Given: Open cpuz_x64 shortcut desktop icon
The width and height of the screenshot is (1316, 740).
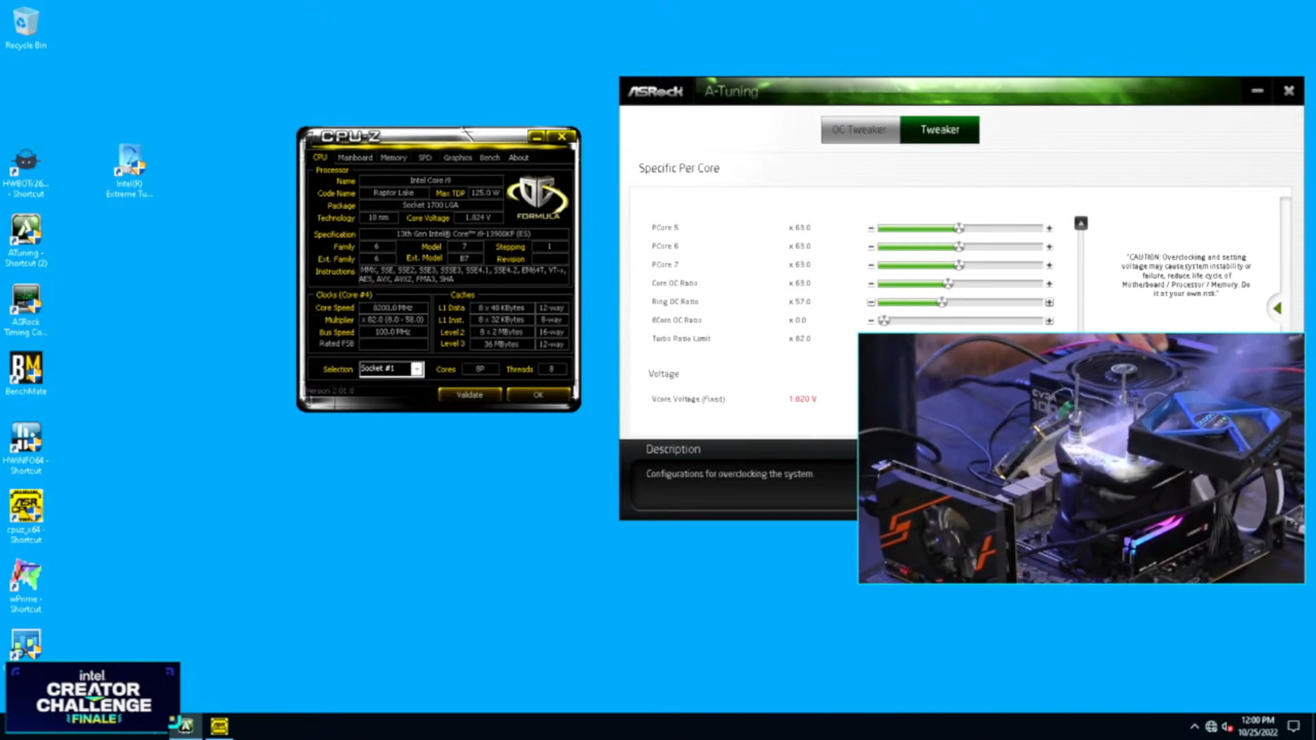Looking at the screenshot, I should [26, 516].
